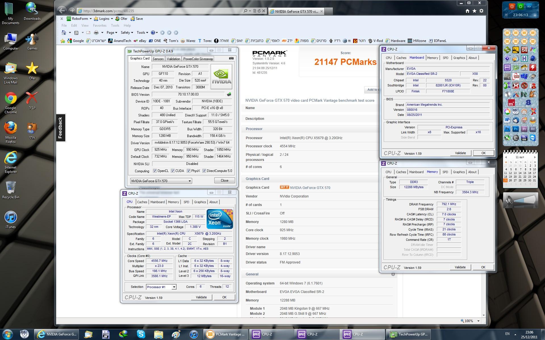This screenshot has height=340, width=545.
Task: Open IE home icon at top right
Action: 467,11
